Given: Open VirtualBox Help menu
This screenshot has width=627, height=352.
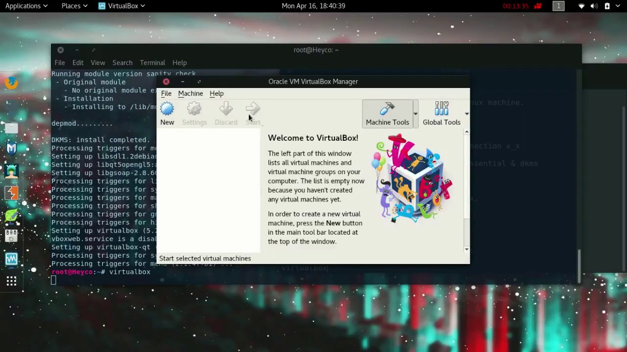Looking at the screenshot, I should click(x=217, y=93).
